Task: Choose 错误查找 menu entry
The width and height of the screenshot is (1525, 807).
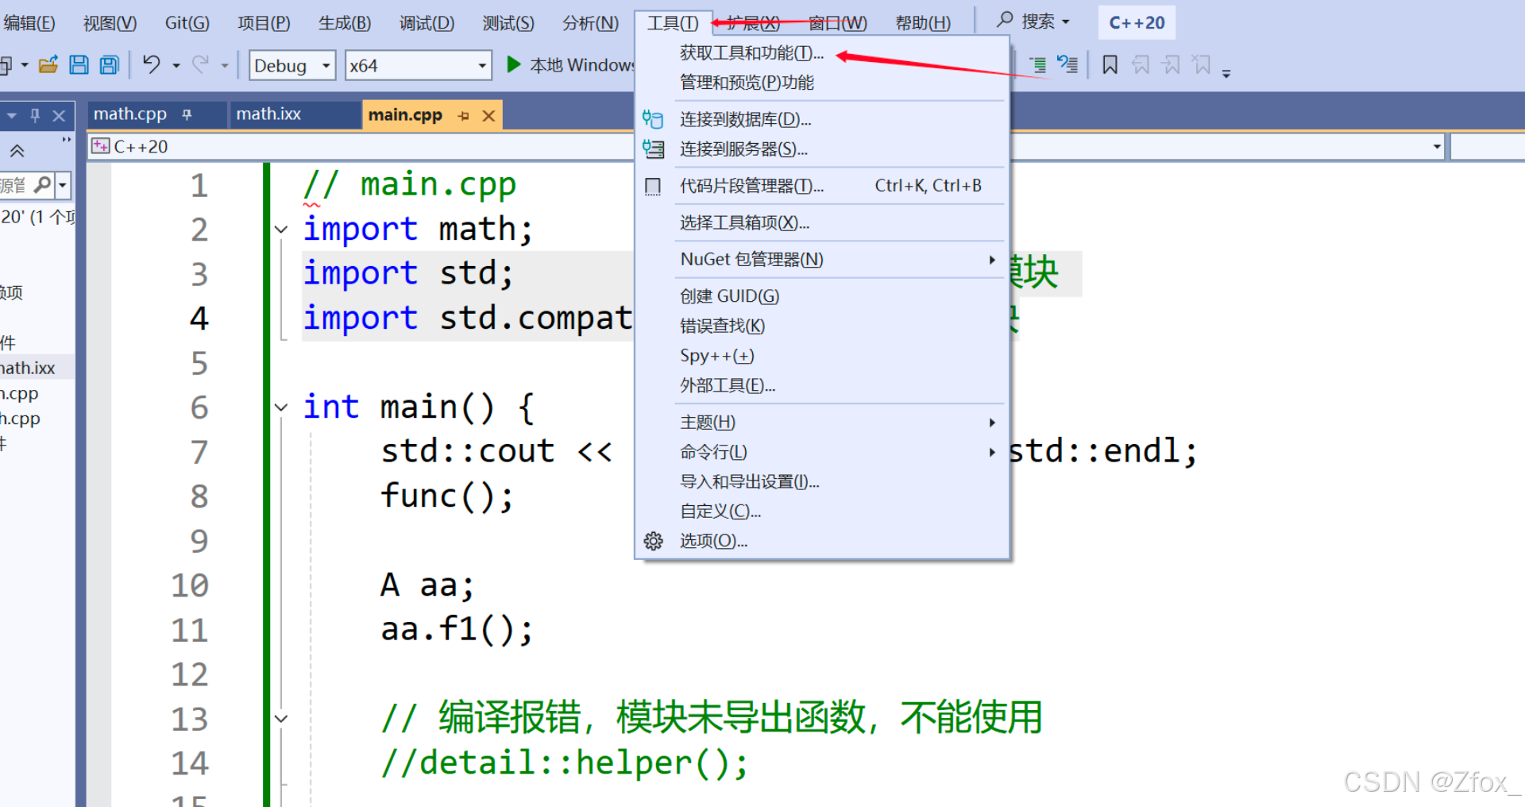Action: [822, 326]
